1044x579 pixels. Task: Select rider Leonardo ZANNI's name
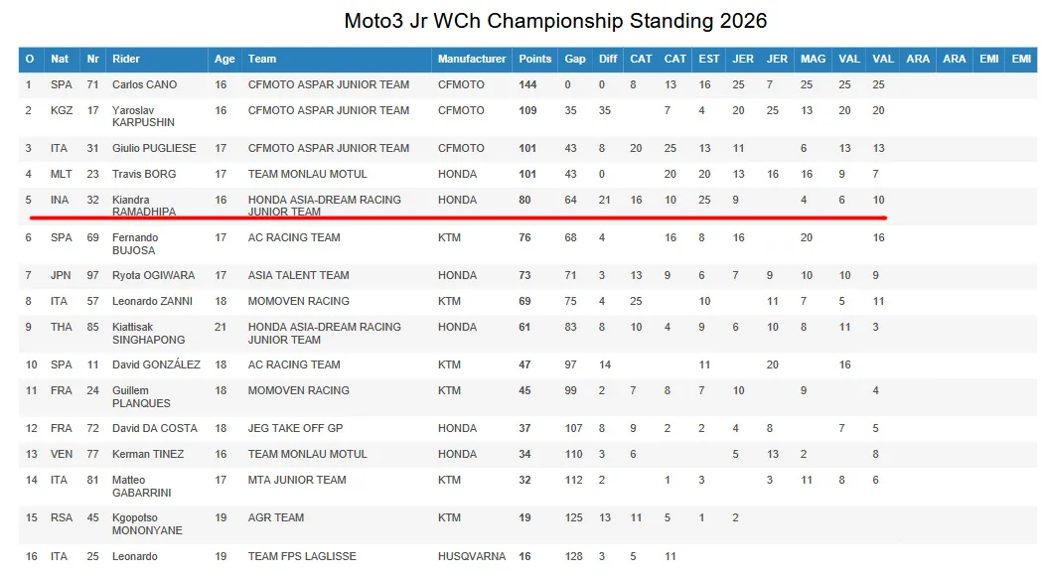tap(152, 302)
